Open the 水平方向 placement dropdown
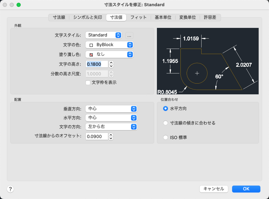The image size is (269, 199). click(x=111, y=118)
